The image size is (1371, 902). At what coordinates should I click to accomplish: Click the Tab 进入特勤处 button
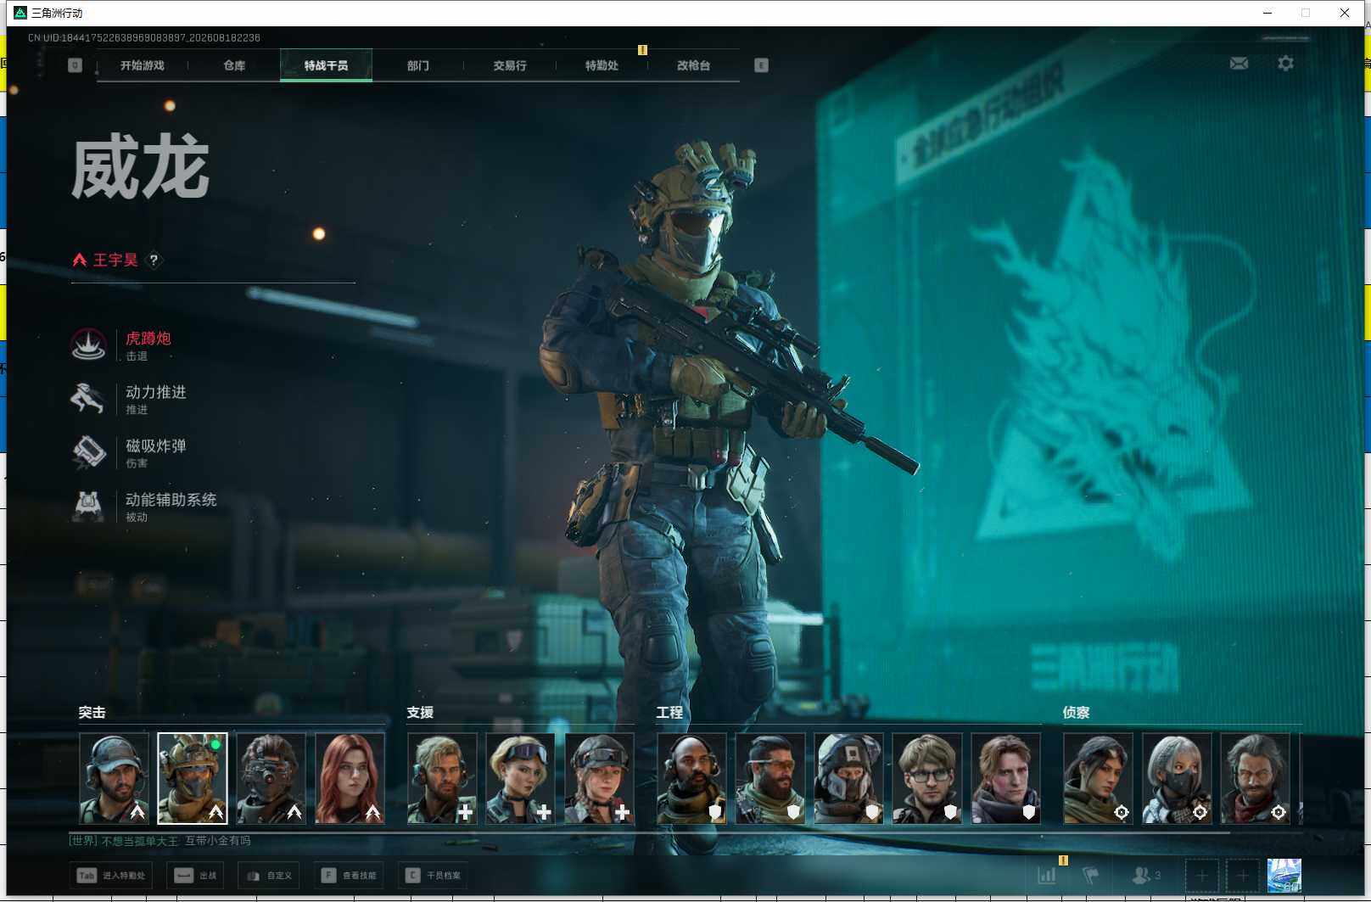pyautogui.click(x=110, y=876)
